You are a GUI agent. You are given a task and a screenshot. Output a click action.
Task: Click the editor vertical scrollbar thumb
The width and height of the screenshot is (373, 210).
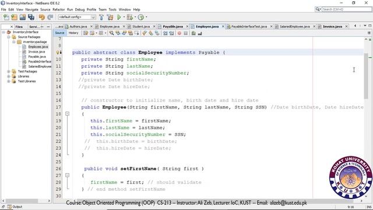[366, 76]
